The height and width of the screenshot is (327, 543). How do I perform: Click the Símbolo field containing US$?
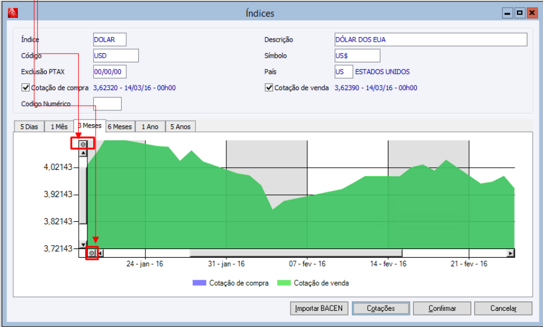click(357, 55)
